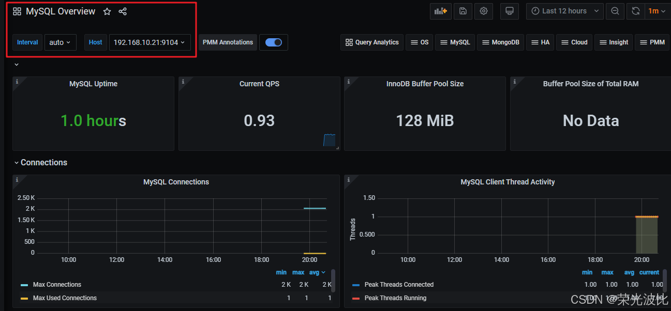Open the Query Analytics link
Image resolution: width=671 pixels, height=311 pixels.
[372, 42]
